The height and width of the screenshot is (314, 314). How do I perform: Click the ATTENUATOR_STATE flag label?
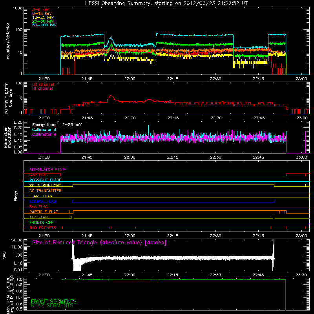47,170
